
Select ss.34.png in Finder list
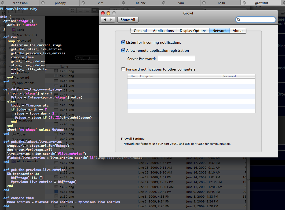(67, 177)
